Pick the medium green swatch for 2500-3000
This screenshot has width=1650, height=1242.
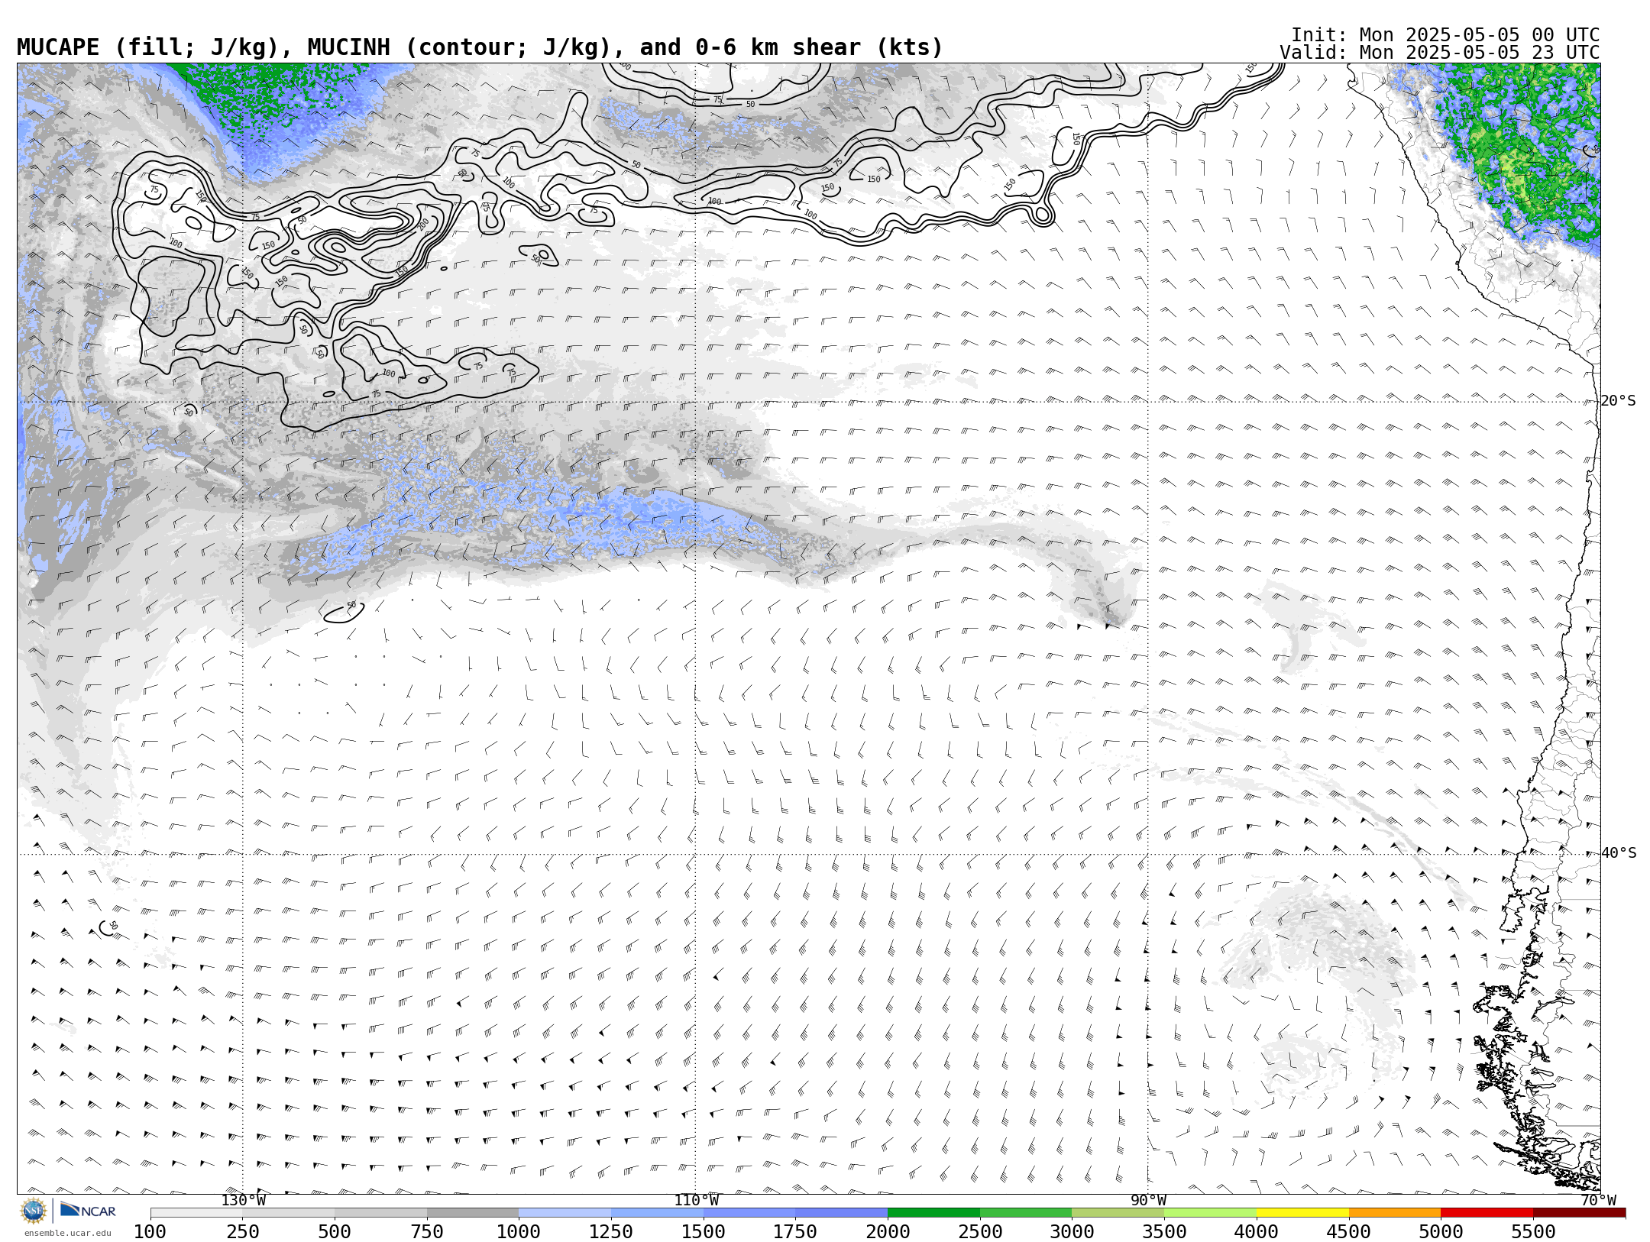click(x=1026, y=1213)
